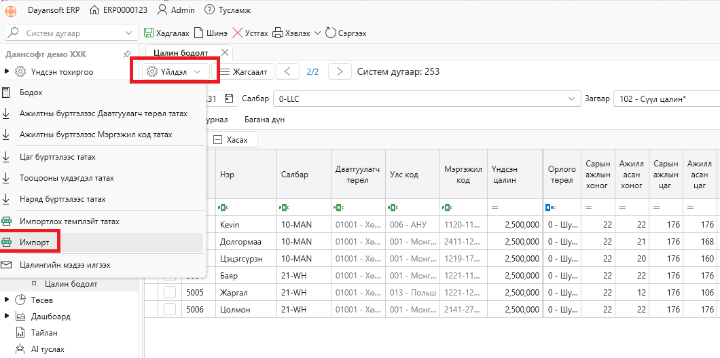Click the Нэр column header
Screen dimensions: 720x358
[x=246, y=175]
